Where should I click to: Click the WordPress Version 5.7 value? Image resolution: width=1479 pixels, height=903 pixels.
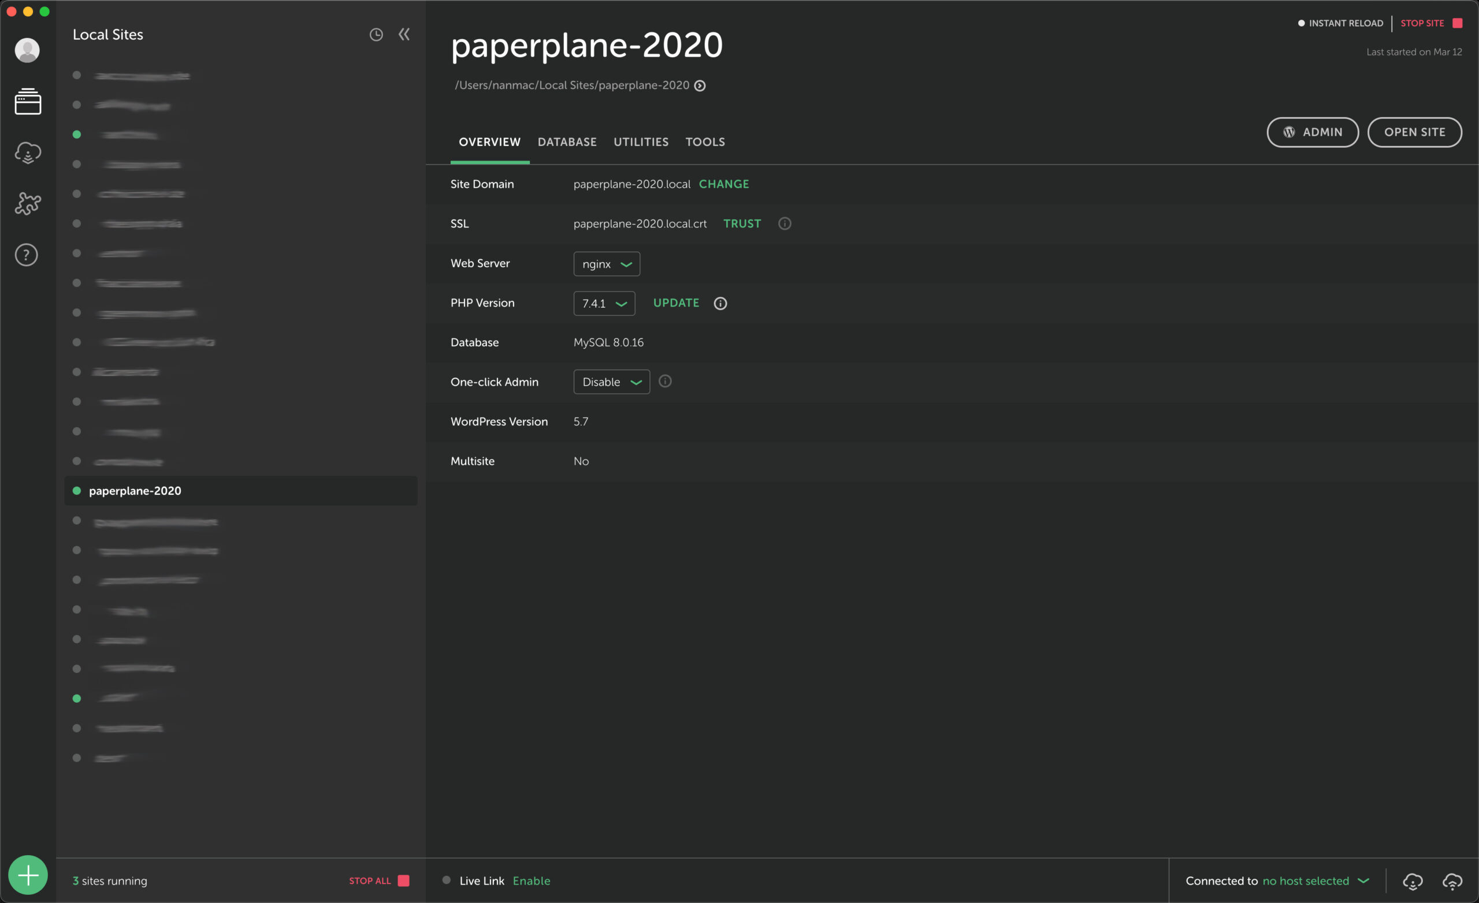coord(581,422)
